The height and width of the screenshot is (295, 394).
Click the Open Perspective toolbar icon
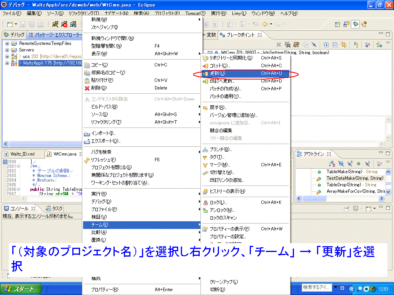point(337,24)
